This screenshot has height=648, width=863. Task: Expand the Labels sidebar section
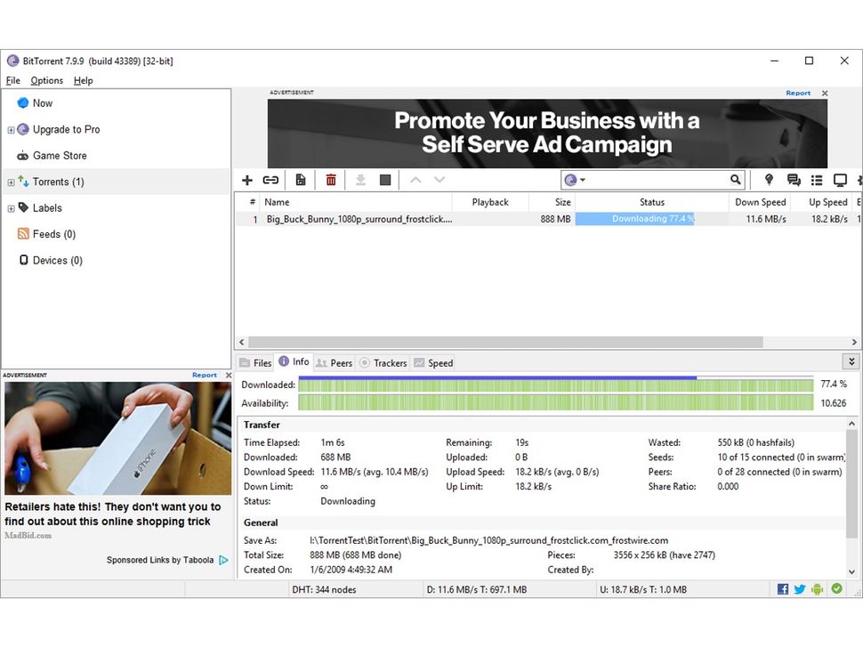point(10,207)
